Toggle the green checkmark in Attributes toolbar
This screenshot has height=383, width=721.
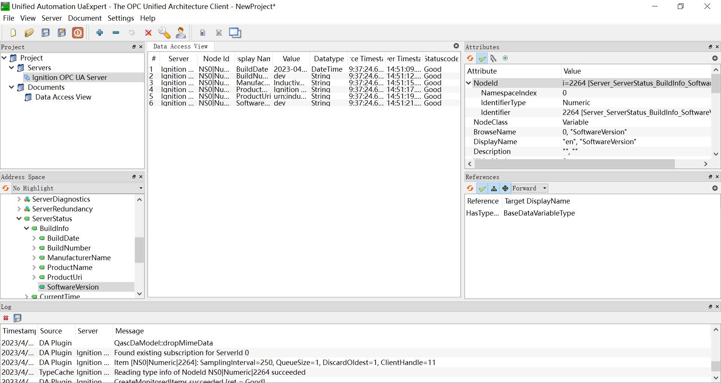tap(482, 58)
